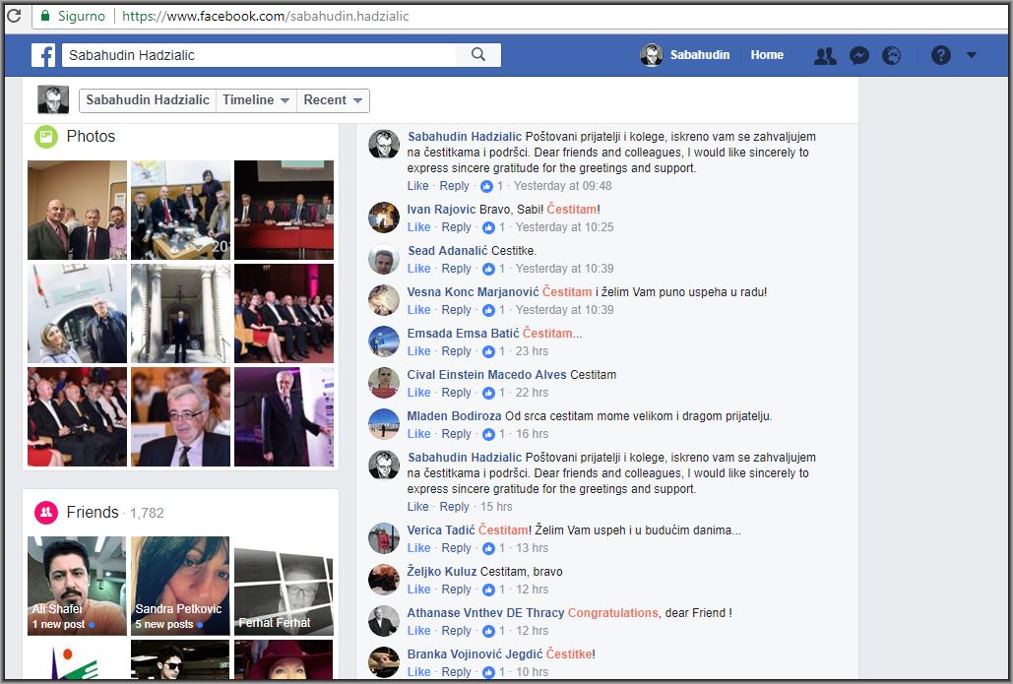Click the '1,782' friends count
Viewport: 1013px width, 684px height.
pyautogui.click(x=147, y=513)
